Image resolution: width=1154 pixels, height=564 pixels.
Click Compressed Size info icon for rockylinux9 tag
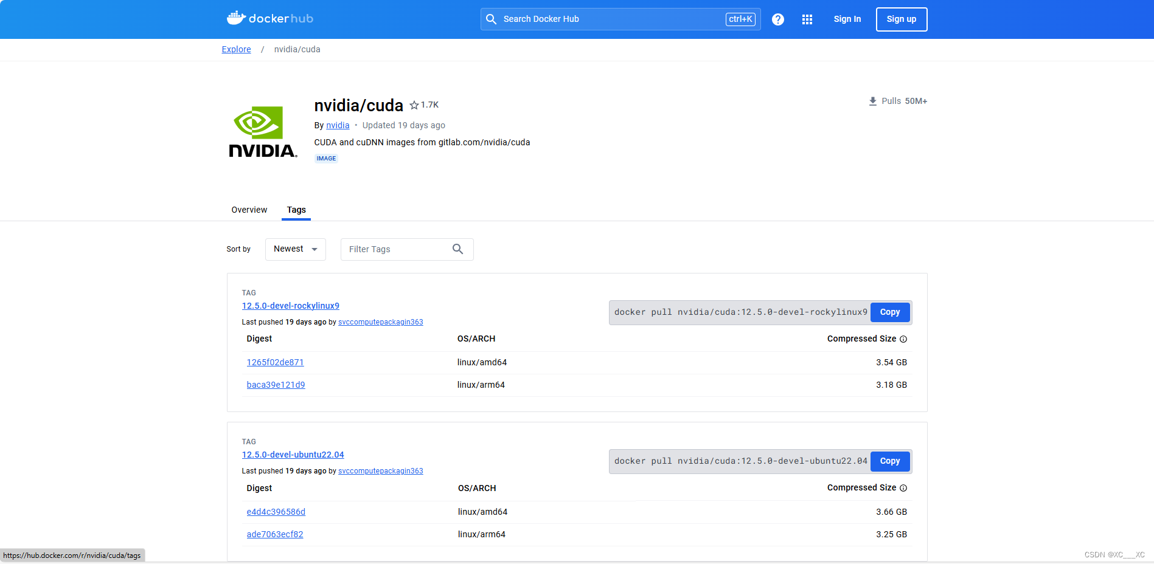click(903, 339)
